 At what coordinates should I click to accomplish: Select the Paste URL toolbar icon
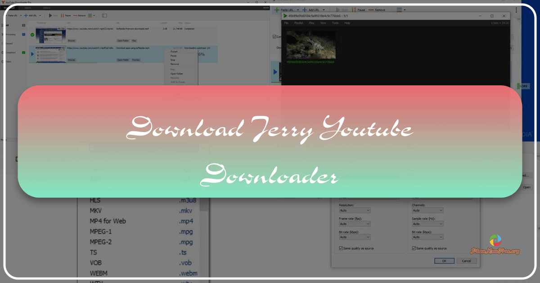click(6, 15)
